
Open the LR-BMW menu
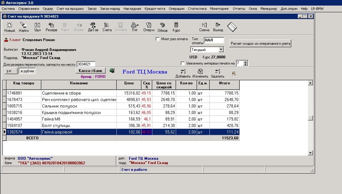(317, 9)
